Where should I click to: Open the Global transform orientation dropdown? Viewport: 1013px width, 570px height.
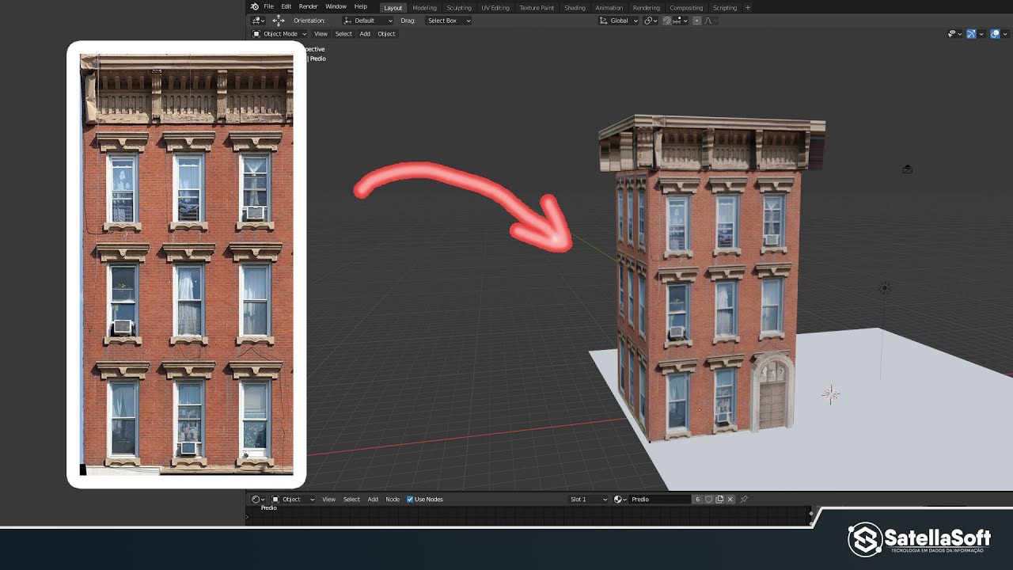[619, 21]
